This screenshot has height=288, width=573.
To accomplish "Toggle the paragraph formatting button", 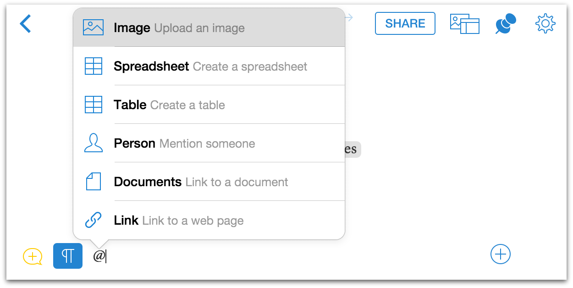I will click(x=68, y=256).
